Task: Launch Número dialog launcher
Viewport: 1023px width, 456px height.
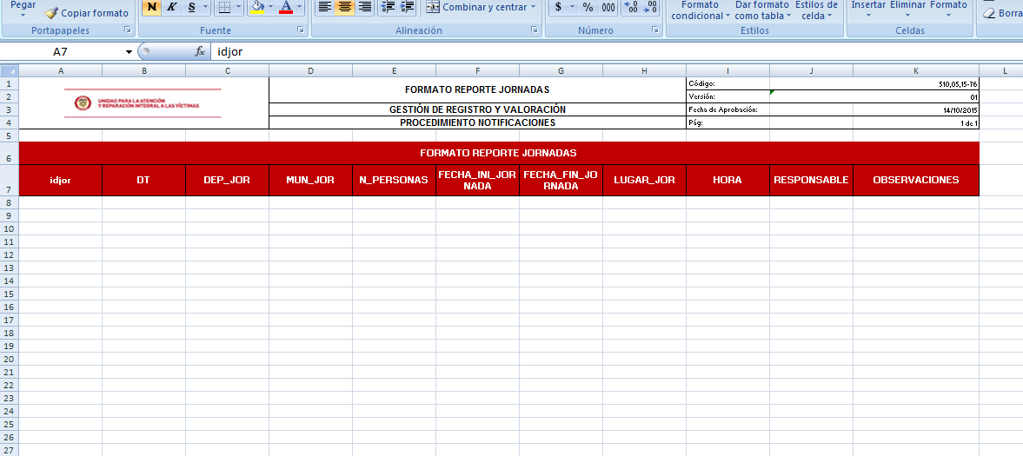Action: point(654,30)
